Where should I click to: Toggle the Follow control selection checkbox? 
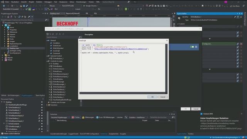click(x=2, y=134)
